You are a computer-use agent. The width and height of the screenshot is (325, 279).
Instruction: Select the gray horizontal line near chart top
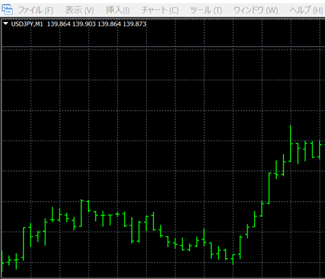(x=162, y=46)
